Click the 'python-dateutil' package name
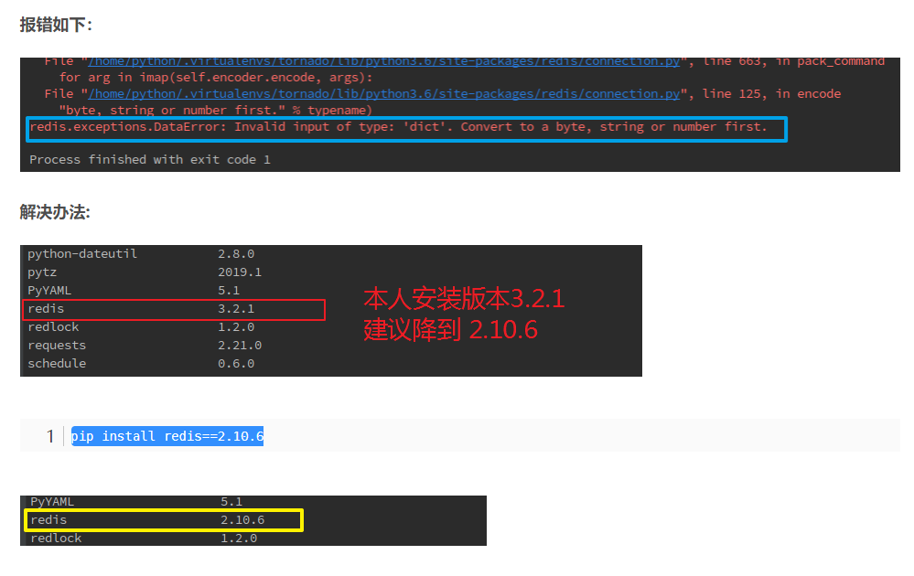Image resolution: width=914 pixels, height=576 pixels. (x=82, y=254)
